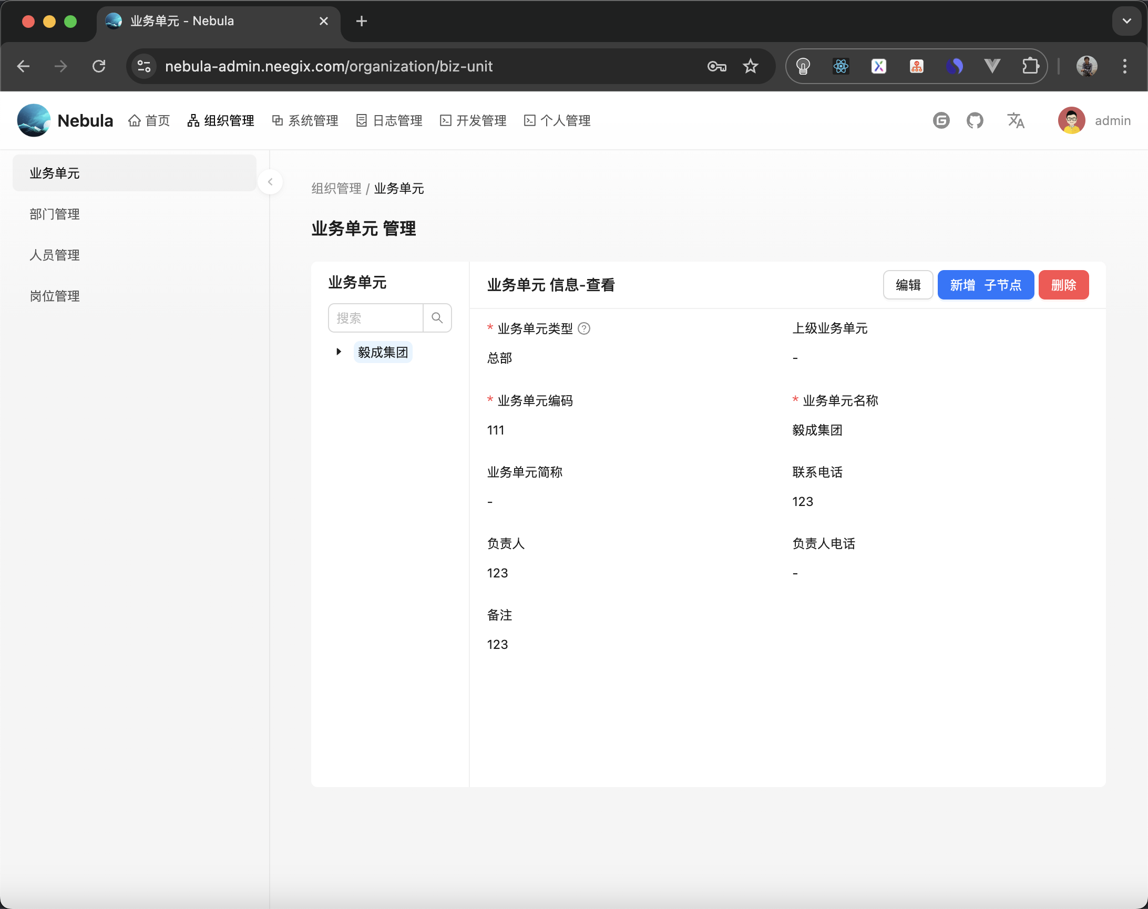The width and height of the screenshot is (1148, 909).
Task: Select 人员管理 in the sidebar
Action: 54,254
